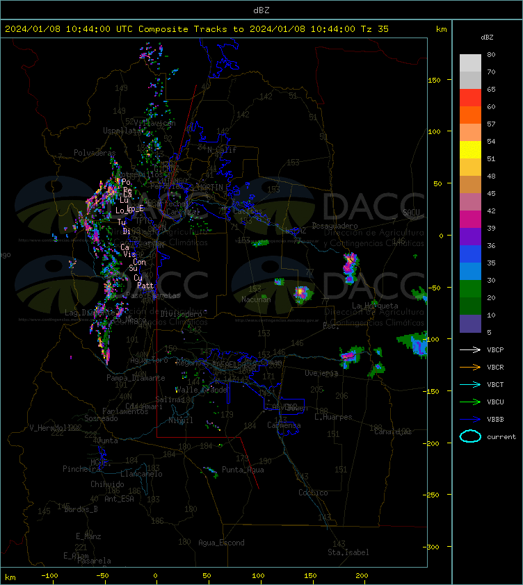
Task: Click the cyan VBCT arrow icon
Action: [x=470, y=384]
